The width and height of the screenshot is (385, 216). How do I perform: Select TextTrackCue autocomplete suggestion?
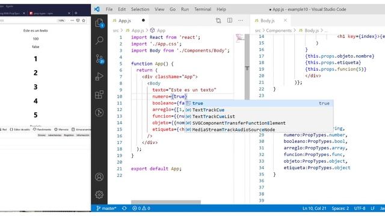point(259,110)
